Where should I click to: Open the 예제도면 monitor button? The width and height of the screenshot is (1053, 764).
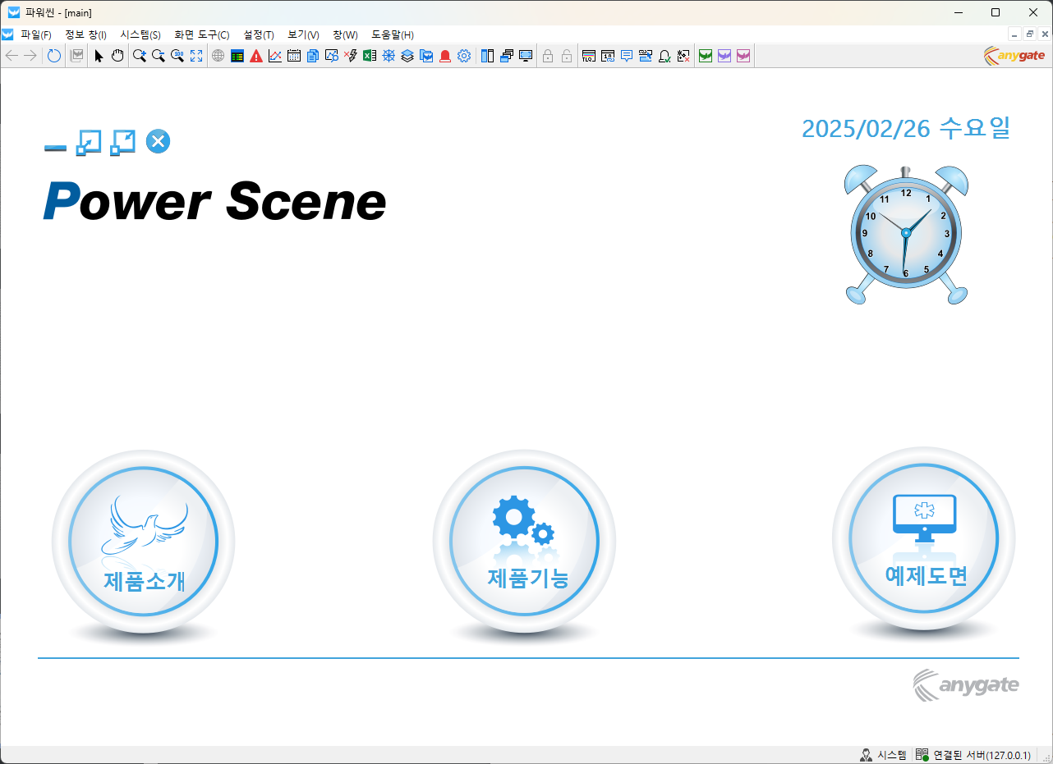point(923,540)
